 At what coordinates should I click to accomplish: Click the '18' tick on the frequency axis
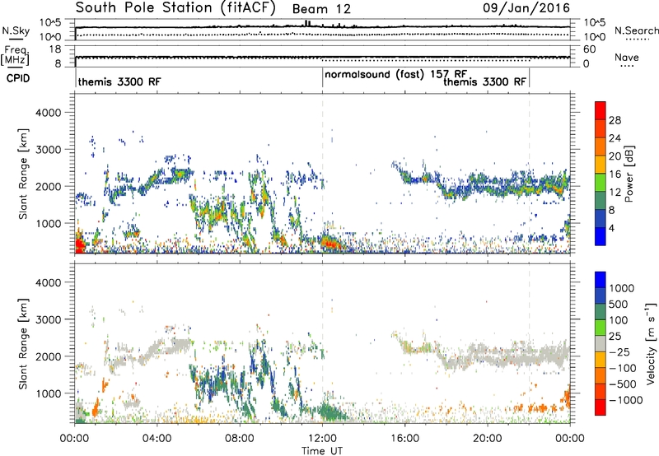[55, 49]
